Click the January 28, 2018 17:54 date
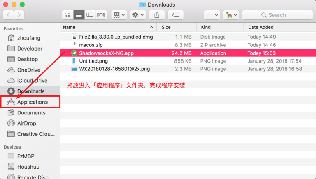The image size is (316, 179). 274,61
